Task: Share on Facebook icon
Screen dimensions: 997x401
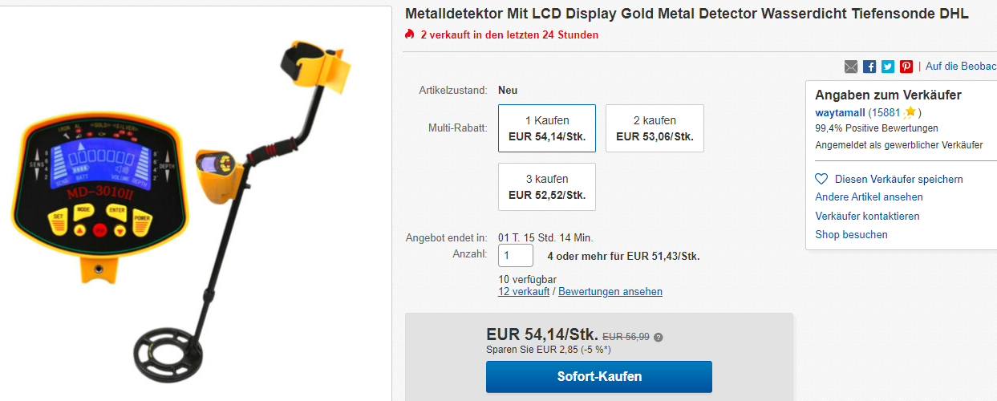Action: (x=869, y=67)
